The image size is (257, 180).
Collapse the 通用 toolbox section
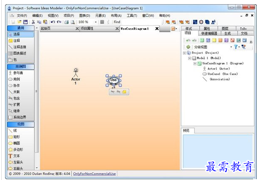[x=21, y=28]
